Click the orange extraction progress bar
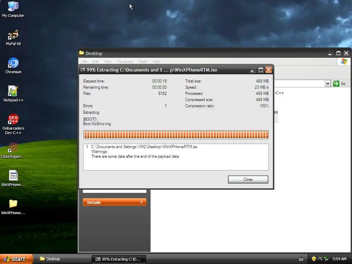The height and width of the screenshot is (264, 352). point(176,135)
